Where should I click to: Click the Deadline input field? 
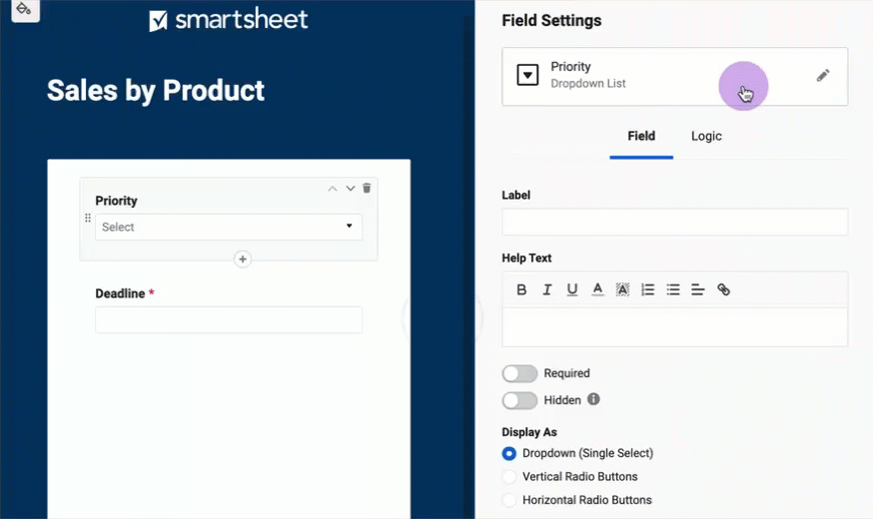pyautogui.click(x=229, y=319)
